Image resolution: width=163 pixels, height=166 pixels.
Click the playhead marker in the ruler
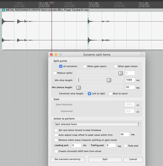(52, 3)
